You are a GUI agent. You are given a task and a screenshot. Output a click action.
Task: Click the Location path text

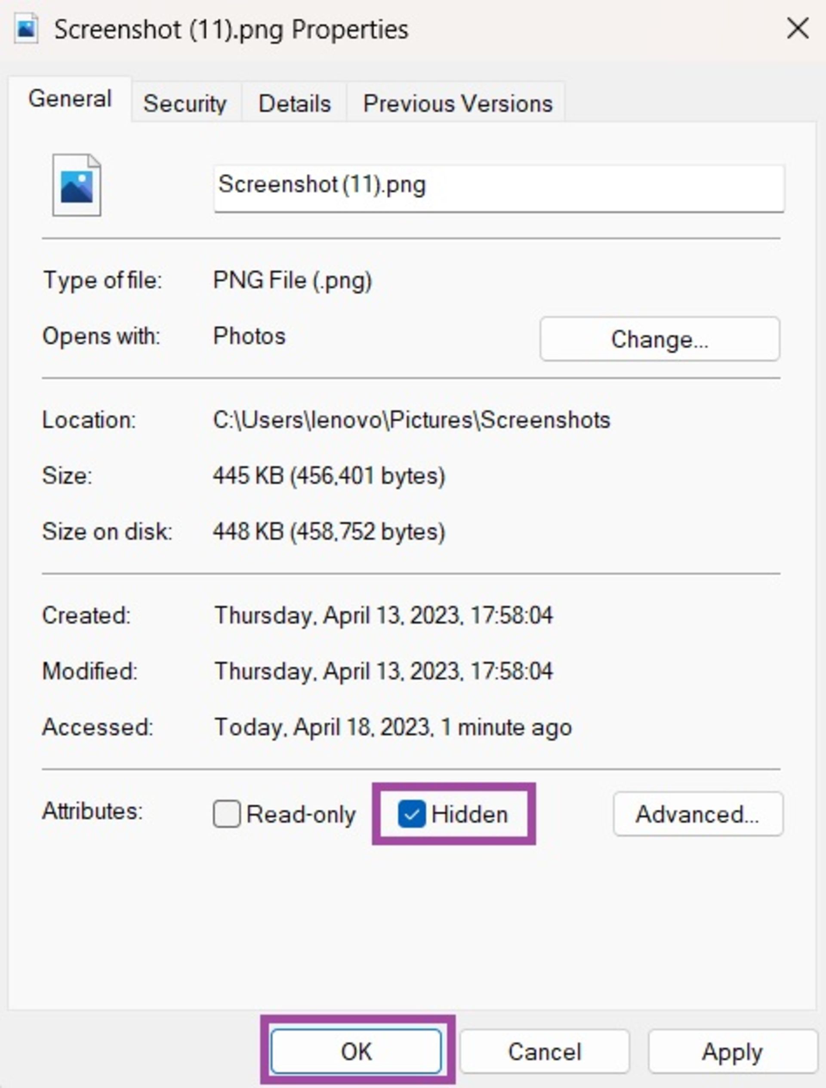tap(411, 420)
